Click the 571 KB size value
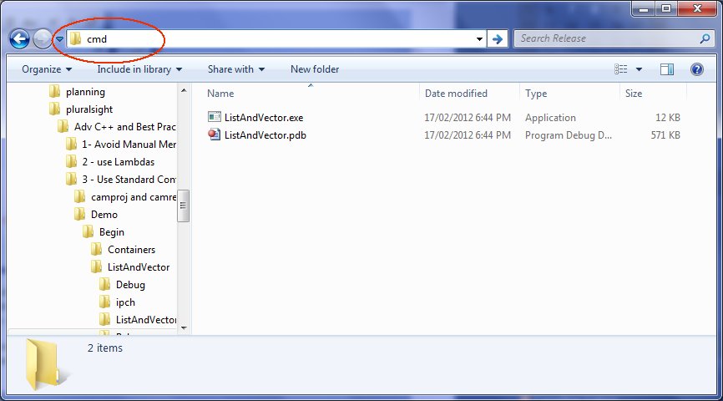This screenshot has height=401, width=723. pos(665,135)
